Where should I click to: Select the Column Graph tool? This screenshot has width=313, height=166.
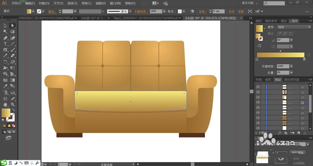pyautogui.click(x=13, y=92)
